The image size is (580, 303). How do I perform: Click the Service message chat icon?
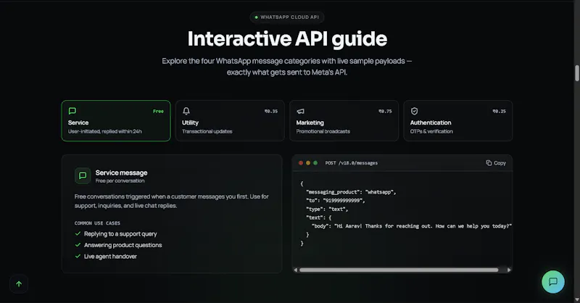point(83,175)
